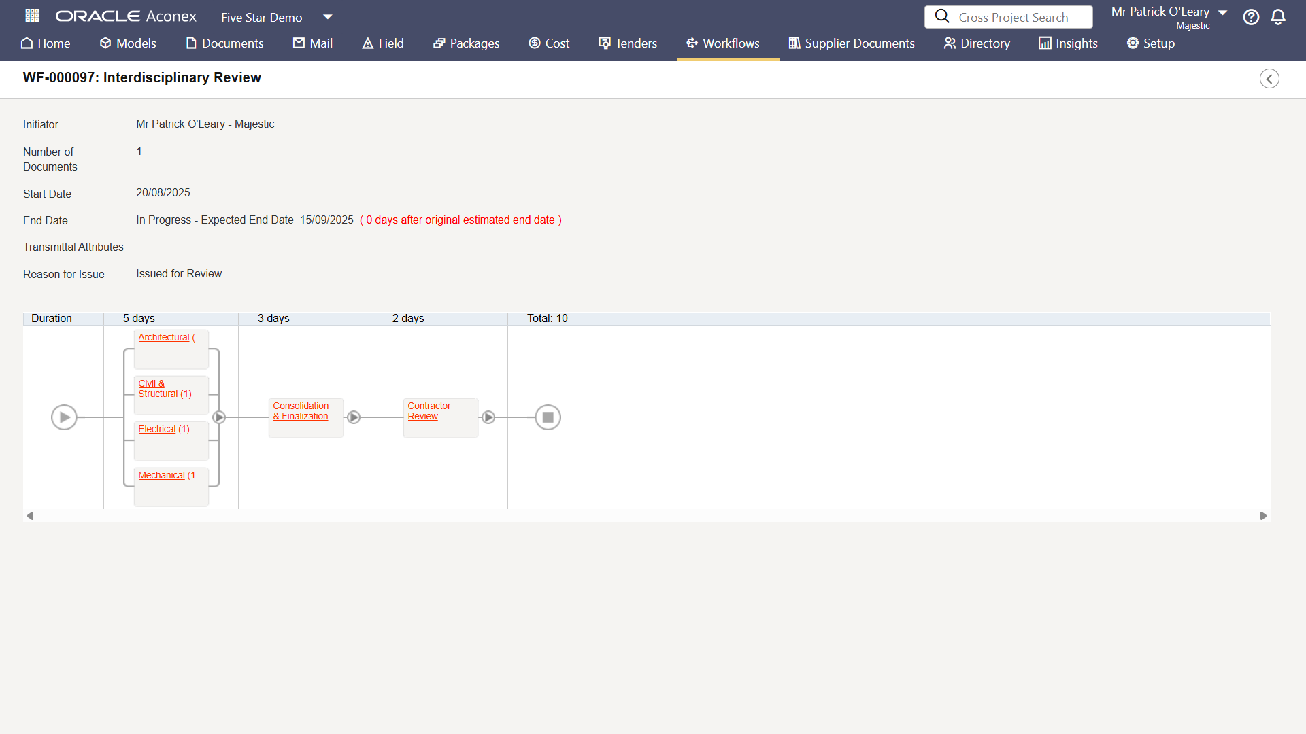Click the help question mark icon
The width and height of the screenshot is (1306, 734).
tap(1251, 17)
